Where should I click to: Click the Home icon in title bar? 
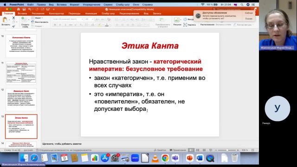19,9
